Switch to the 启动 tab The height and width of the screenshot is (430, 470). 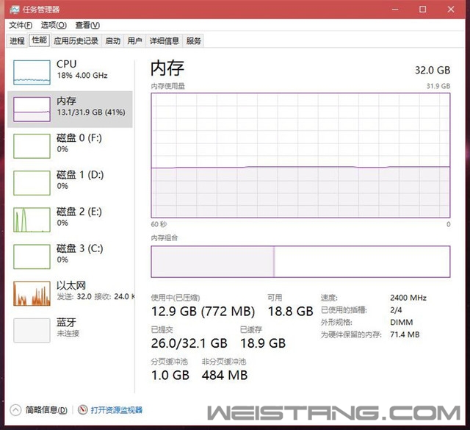click(112, 40)
